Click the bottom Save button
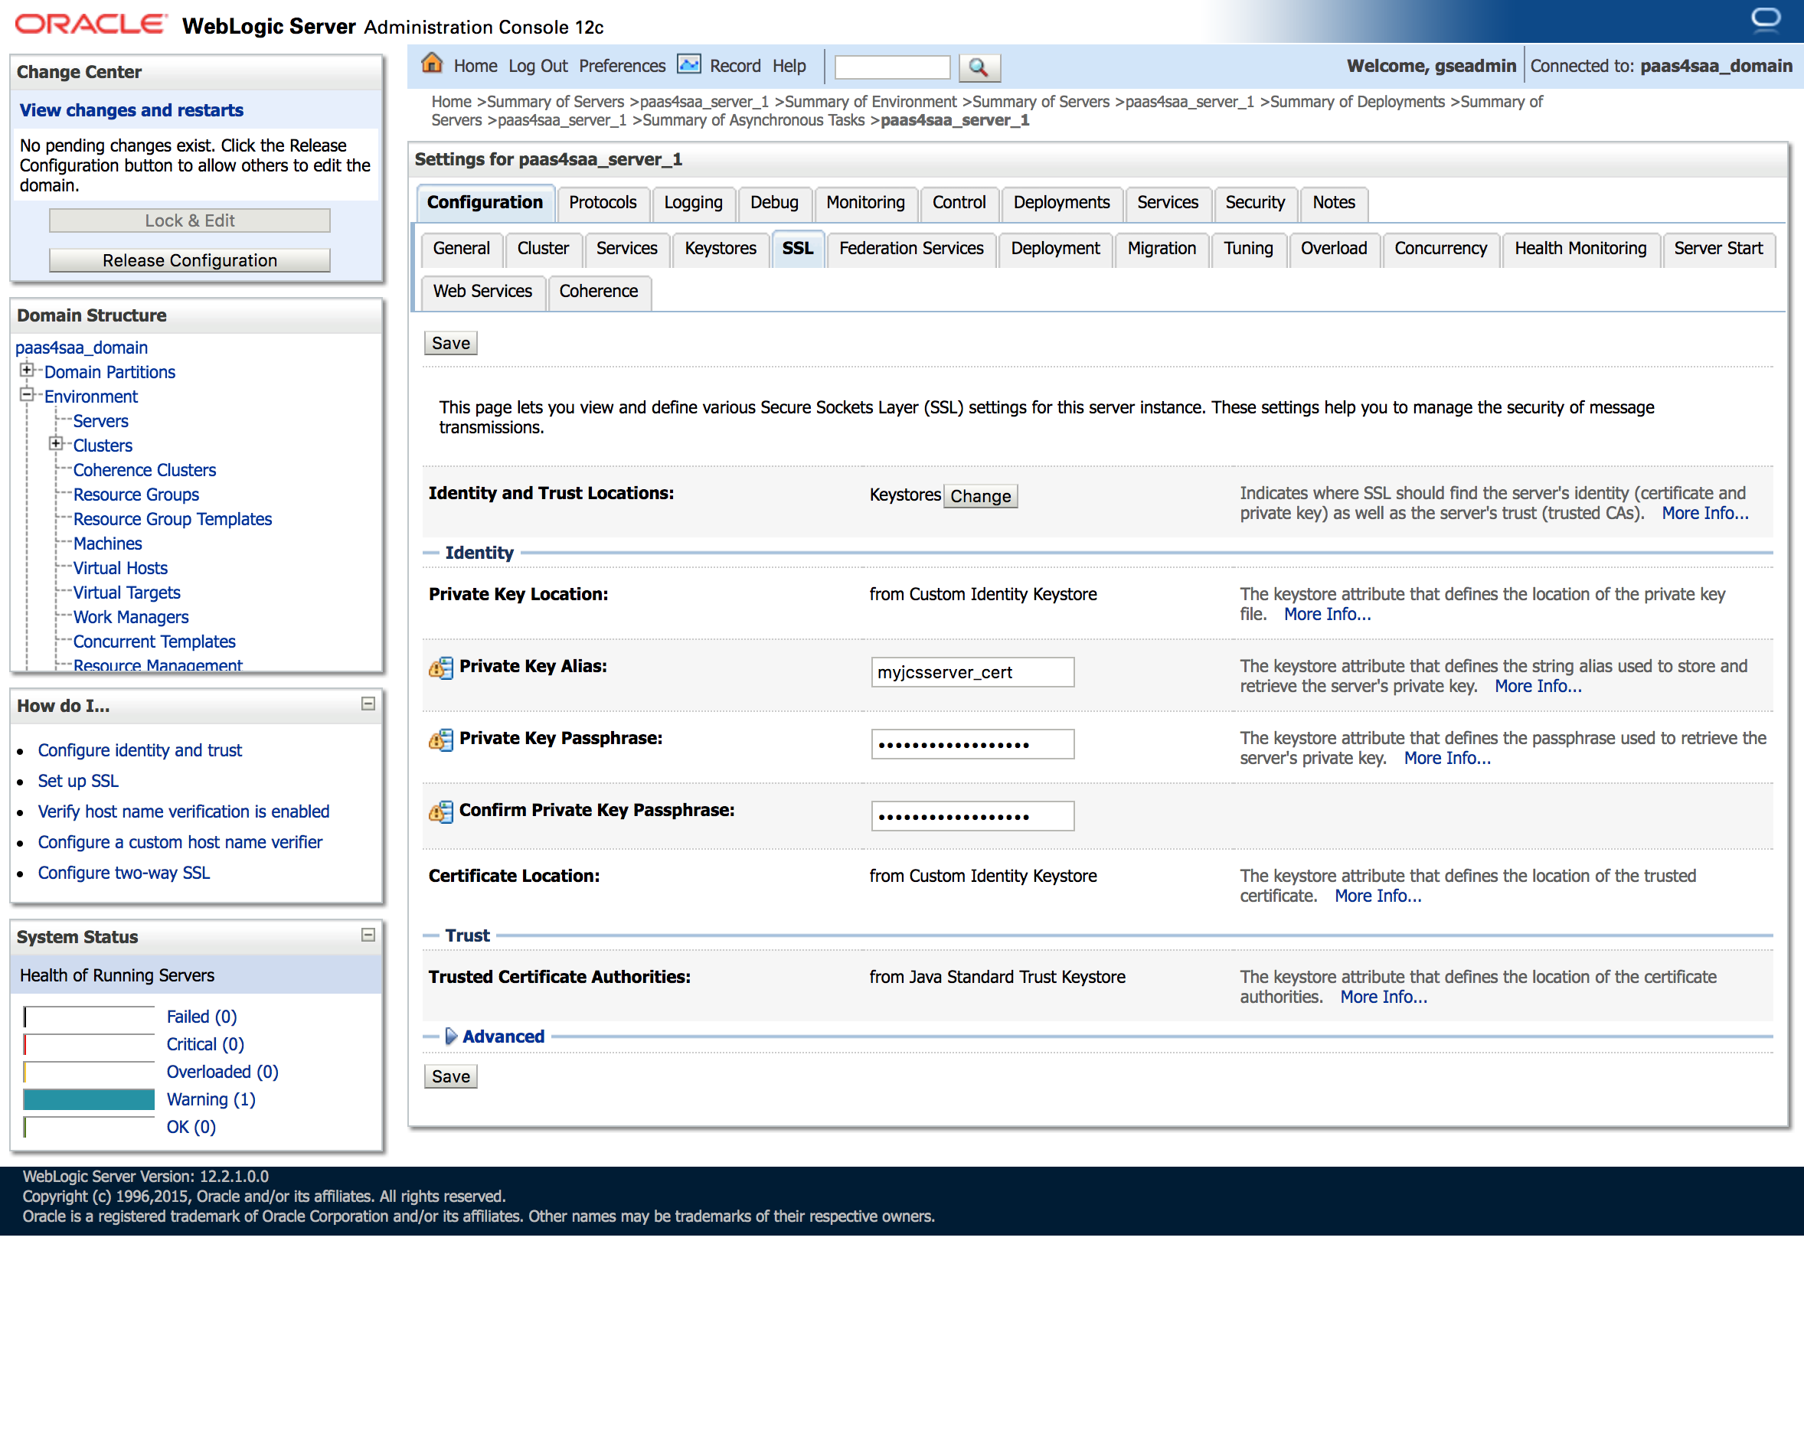 [450, 1076]
